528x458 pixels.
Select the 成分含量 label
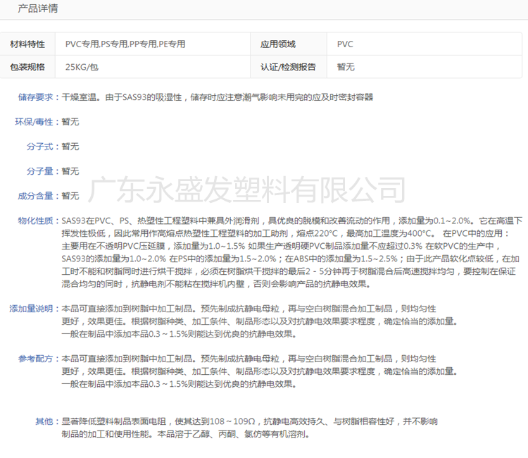tap(36, 196)
